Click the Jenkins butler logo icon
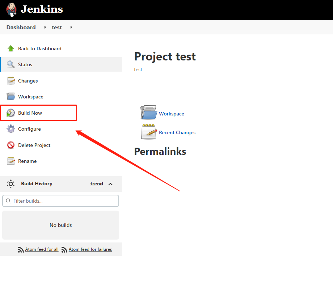 11,9
